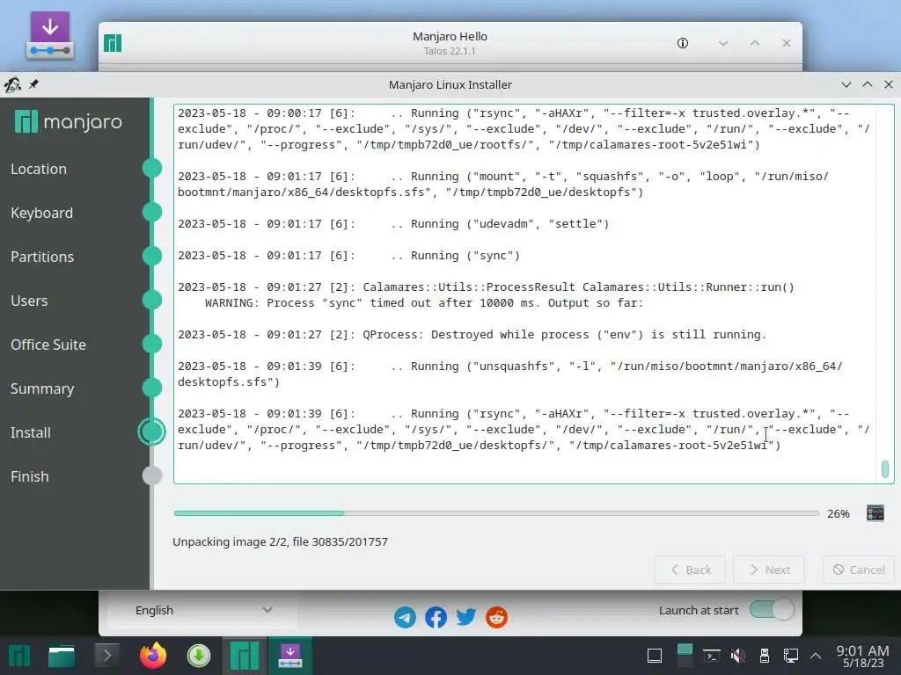Select the Summary step in sidebar
901x675 pixels.
coord(42,388)
